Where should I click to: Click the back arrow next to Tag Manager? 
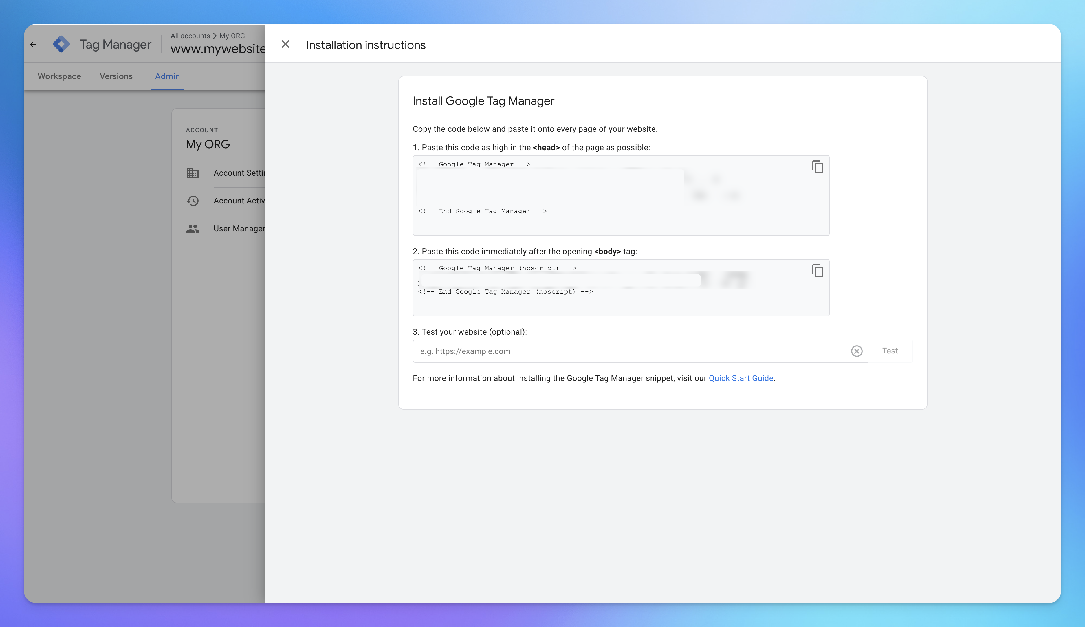(34, 44)
